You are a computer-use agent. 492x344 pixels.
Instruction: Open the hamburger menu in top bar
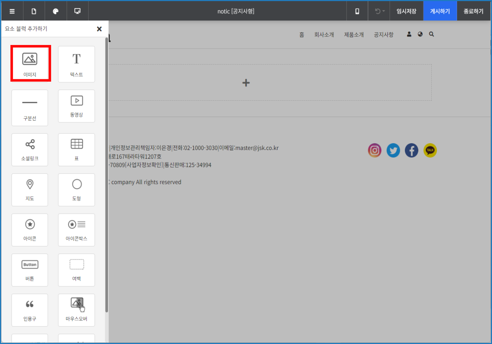tap(12, 11)
